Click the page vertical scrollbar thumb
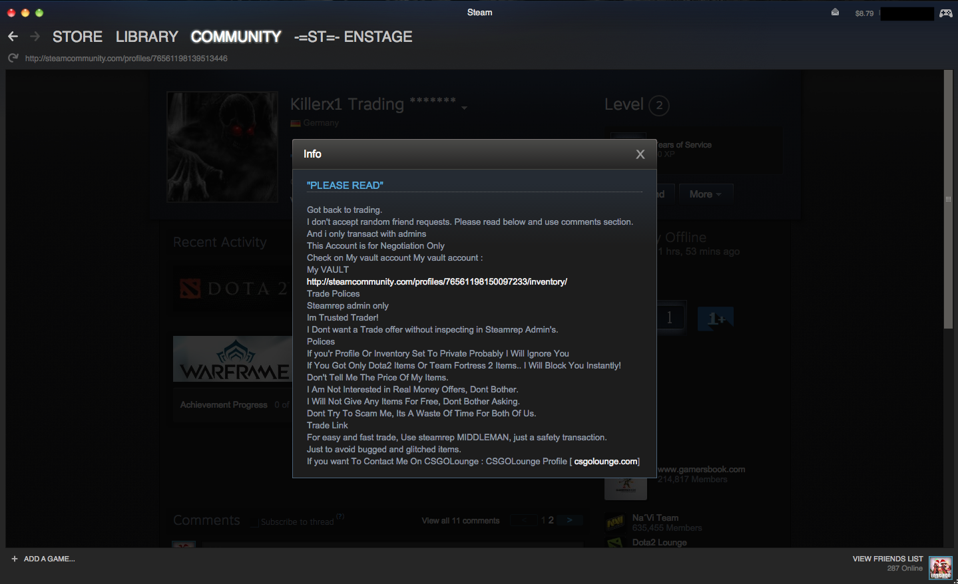The height and width of the screenshot is (584, 958). click(x=948, y=200)
